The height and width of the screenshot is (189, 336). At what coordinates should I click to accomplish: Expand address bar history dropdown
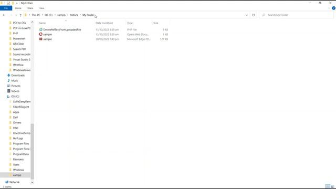[x=247, y=15]
